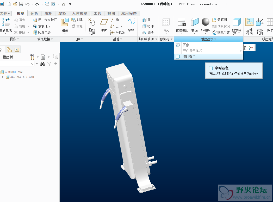Open the 外观库 appearance gallery

206,26
